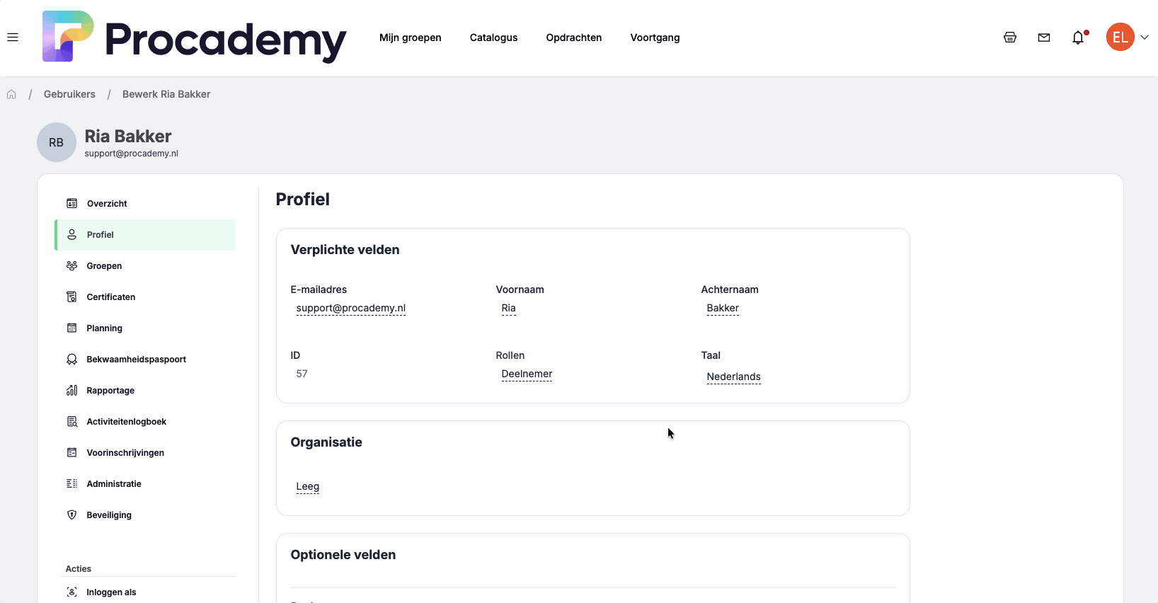1158x603 pixels.
Task: Click the home icon in breadcrumb
Action: [11, 94]
